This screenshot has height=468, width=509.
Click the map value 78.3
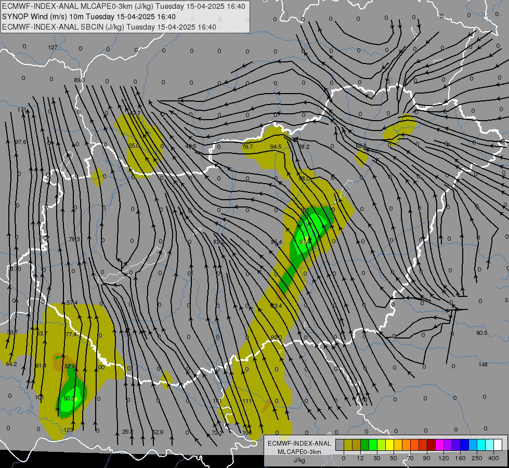pyautogui.click(x=74, y=239)
